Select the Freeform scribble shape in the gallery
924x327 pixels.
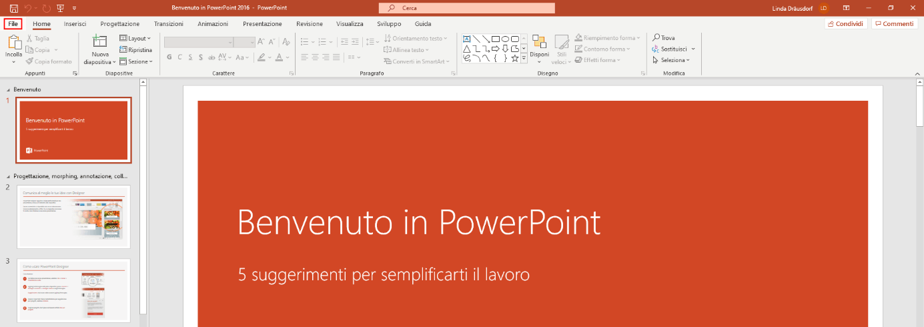[x=467, y=57]
